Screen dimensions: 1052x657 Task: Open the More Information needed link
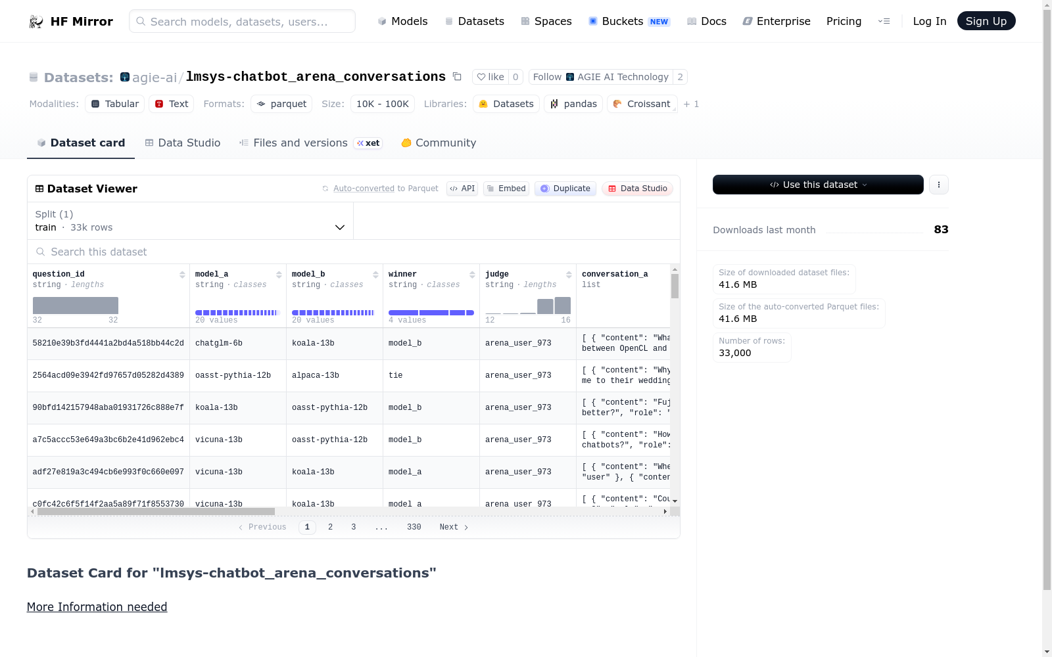[x=97, y=606]
